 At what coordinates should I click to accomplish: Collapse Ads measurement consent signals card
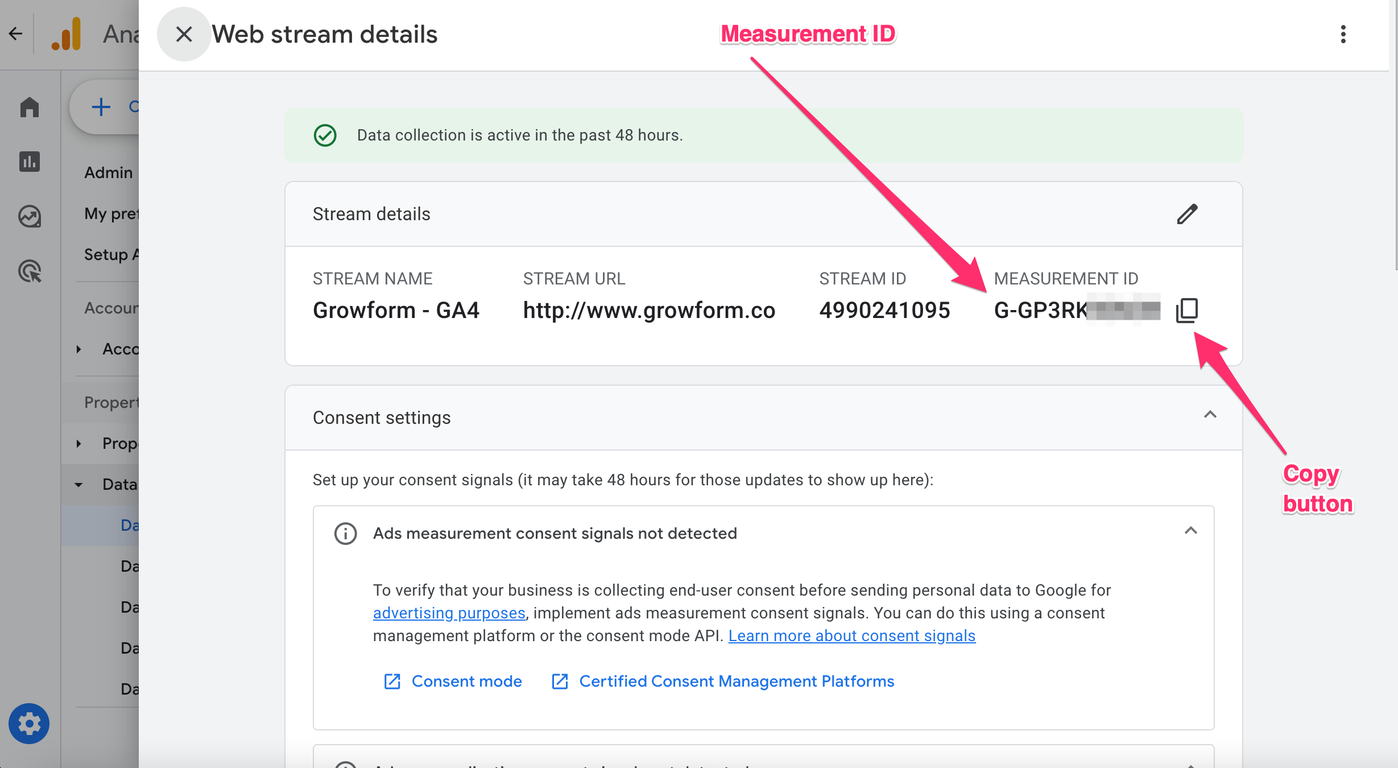click(1190, 531)
